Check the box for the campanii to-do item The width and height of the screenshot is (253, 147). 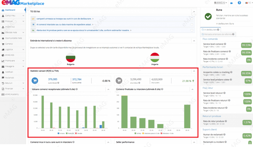tap(192, 19)
